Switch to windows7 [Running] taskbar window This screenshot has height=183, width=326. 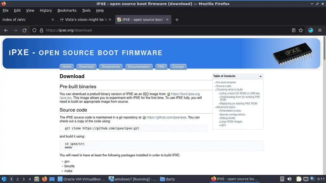[132, 179]
